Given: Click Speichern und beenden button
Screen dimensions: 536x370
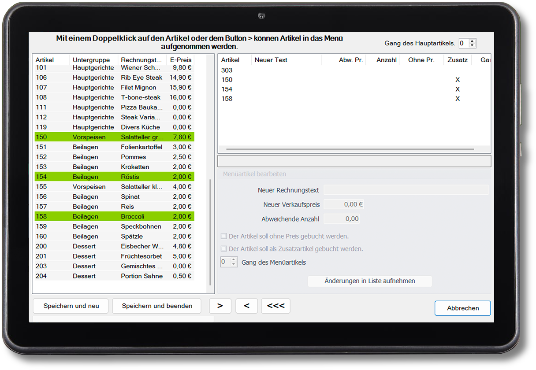Looking at the screenshot, I should 157,306.
